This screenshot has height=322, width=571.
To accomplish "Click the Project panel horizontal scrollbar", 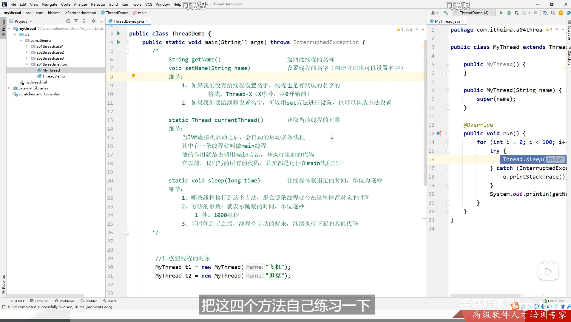I will (x=45, y=295).
